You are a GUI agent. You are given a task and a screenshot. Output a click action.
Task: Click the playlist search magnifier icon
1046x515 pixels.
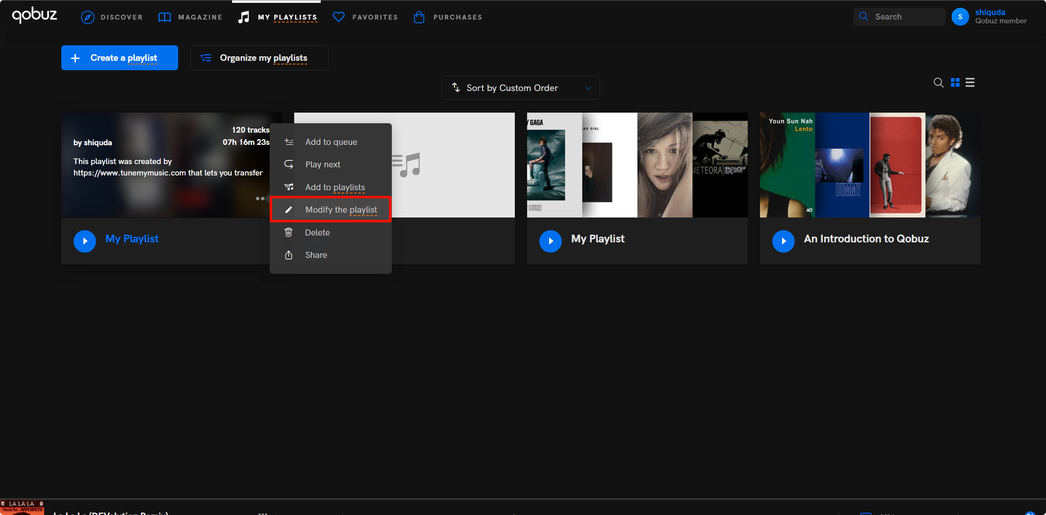pyautogui.click(x=939, y=83)
